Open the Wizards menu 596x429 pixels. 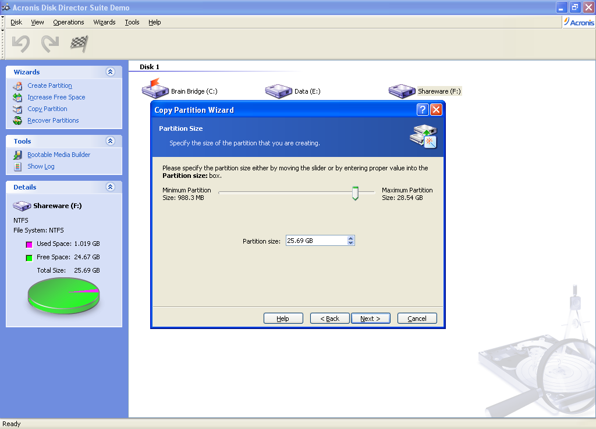pos(105,22)
